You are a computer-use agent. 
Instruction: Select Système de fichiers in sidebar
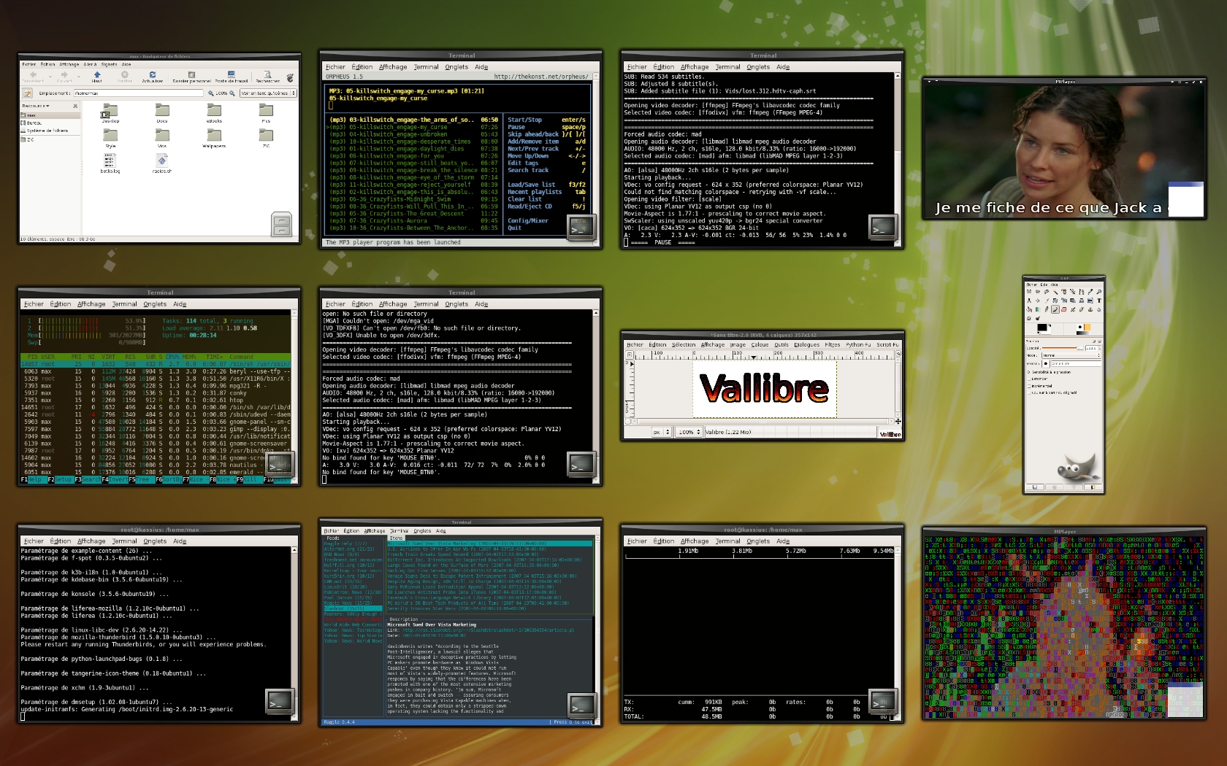(x=47, y=131)
